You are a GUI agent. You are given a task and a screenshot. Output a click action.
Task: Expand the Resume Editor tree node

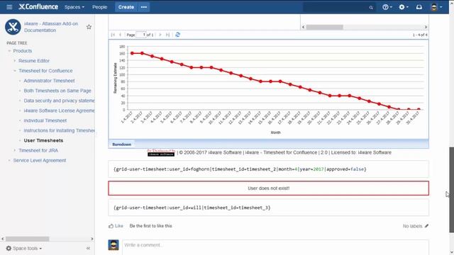pyautogui.click(x=15, y=61)
